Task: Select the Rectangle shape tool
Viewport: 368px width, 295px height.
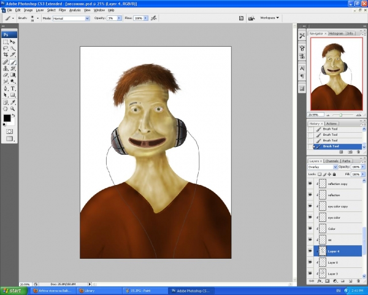Action: point(13,95)
